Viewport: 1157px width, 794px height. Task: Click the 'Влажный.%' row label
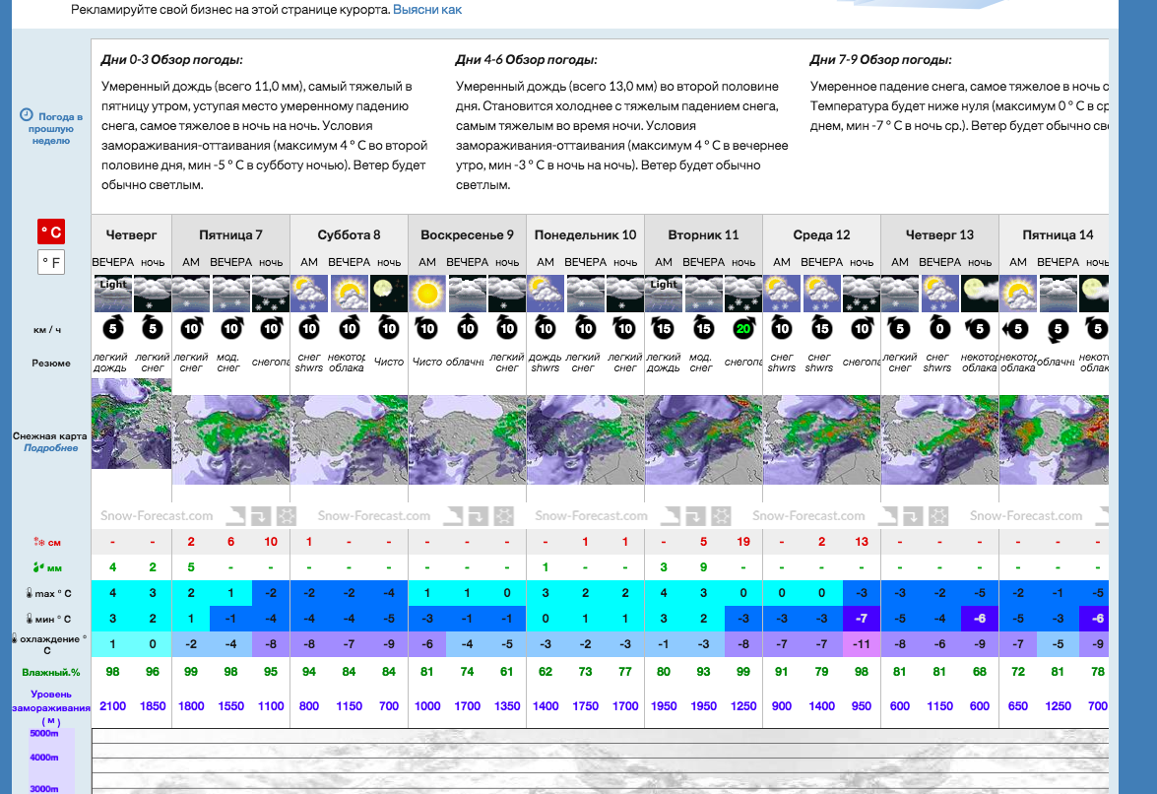click(51, 672)
